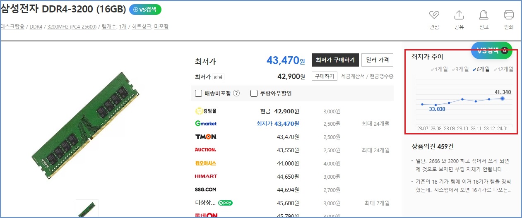Click the 33,830 low point on chart
This screenshot has height=218, width=522.
[435, 105]
